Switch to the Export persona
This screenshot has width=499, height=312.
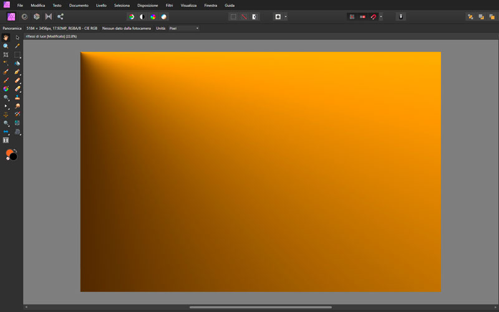tap(61, 17)
